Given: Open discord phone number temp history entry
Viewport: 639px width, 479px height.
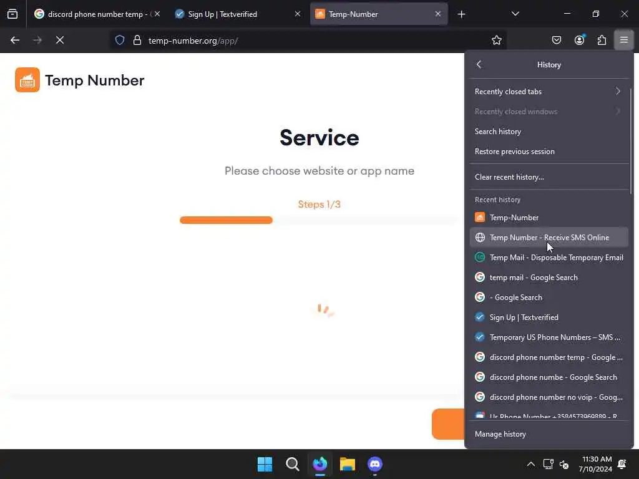Looking at the screenshot, I should click(549, 357).
